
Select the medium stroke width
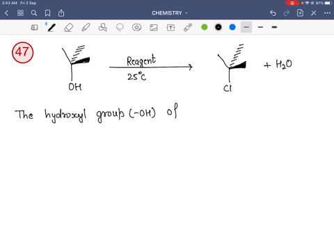pos(260,27)
